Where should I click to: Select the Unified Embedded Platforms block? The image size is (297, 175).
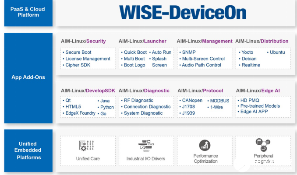(x=28, y=150)
